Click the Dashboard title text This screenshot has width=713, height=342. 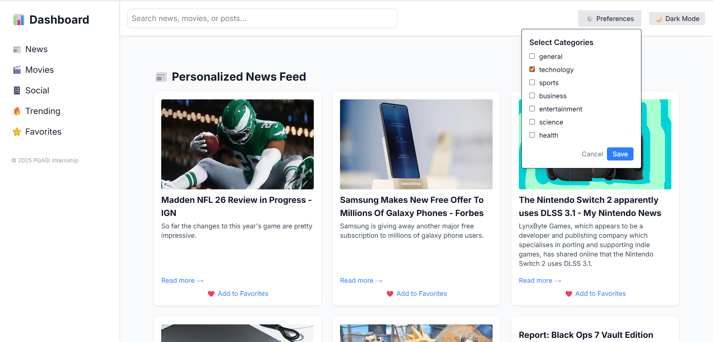coord(59,20)
